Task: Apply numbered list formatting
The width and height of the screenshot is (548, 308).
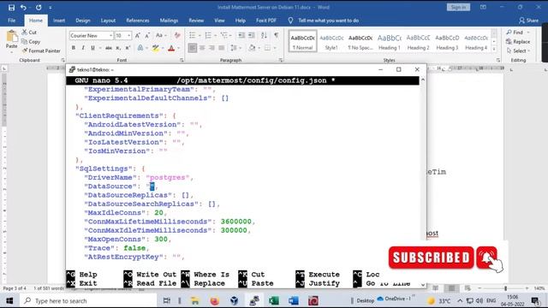Action: pyautogui.click(x=208, y=36)
